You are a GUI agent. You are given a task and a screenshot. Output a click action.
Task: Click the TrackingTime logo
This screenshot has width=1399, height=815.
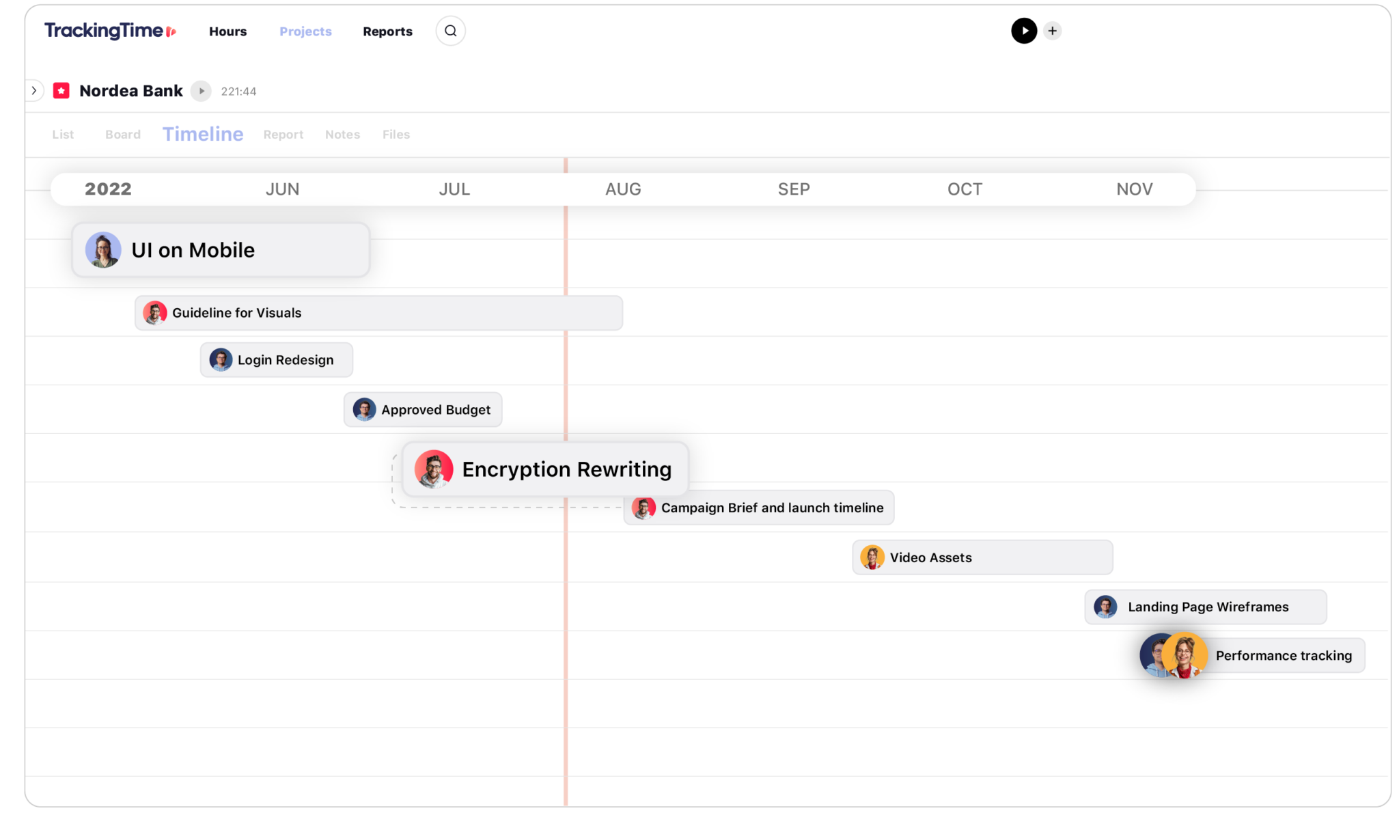click(110, 31)
